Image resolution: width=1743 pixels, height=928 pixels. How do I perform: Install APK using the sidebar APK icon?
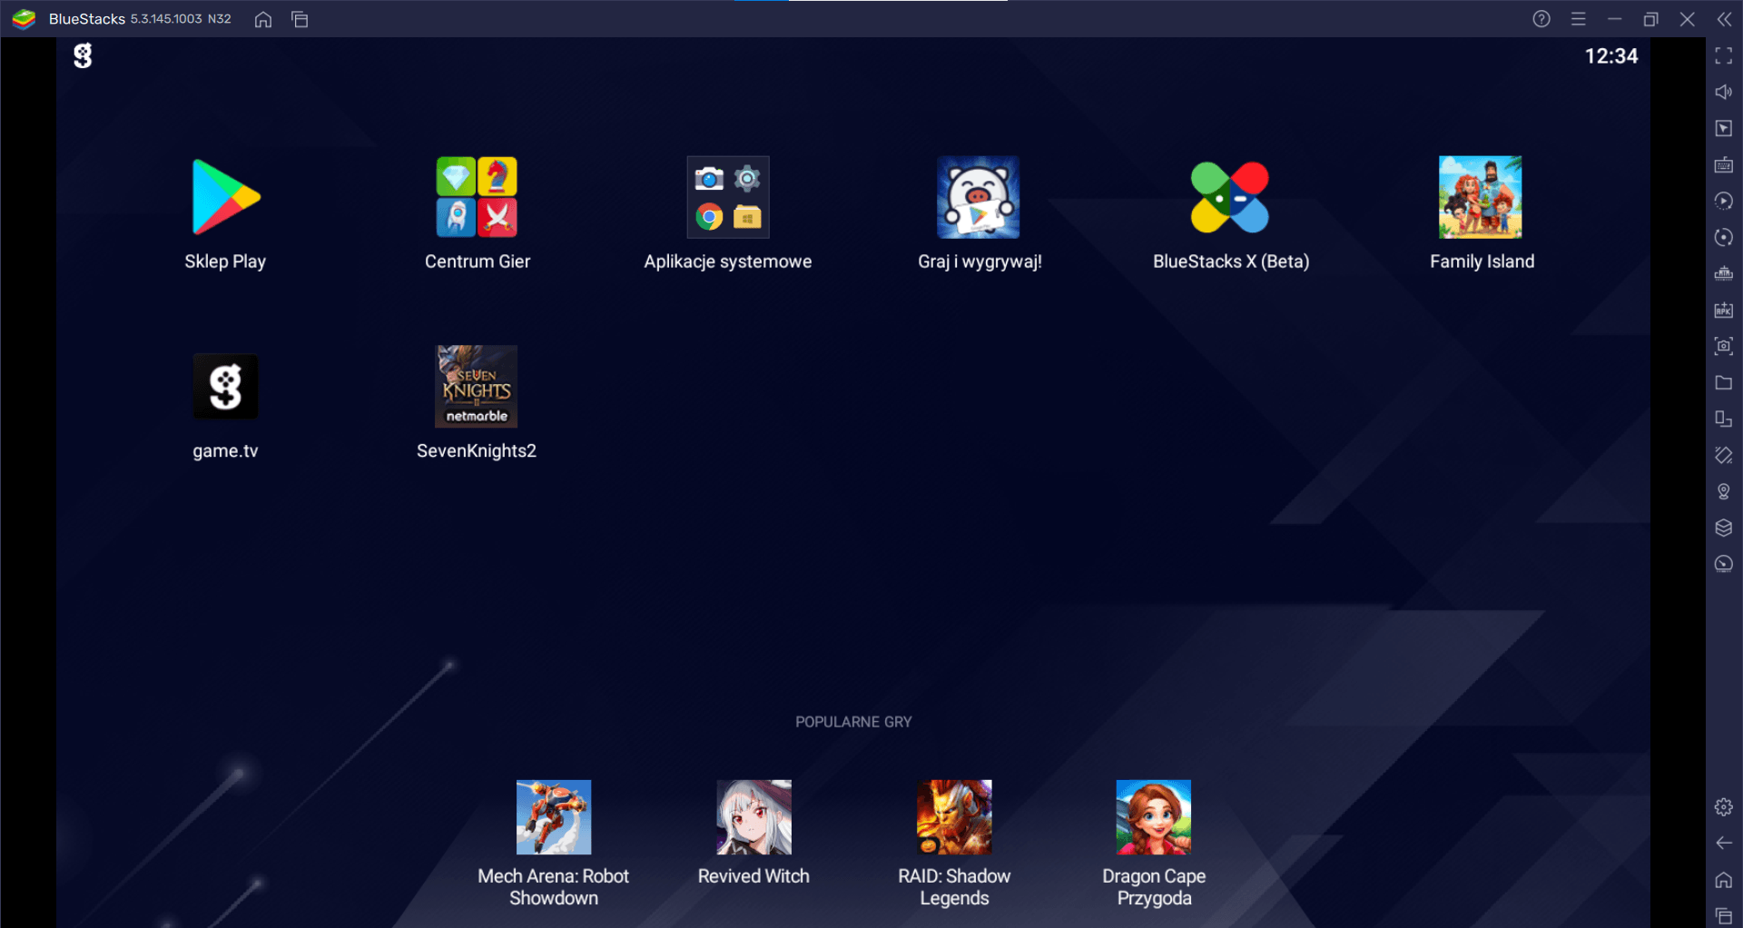coord(1724,311)
